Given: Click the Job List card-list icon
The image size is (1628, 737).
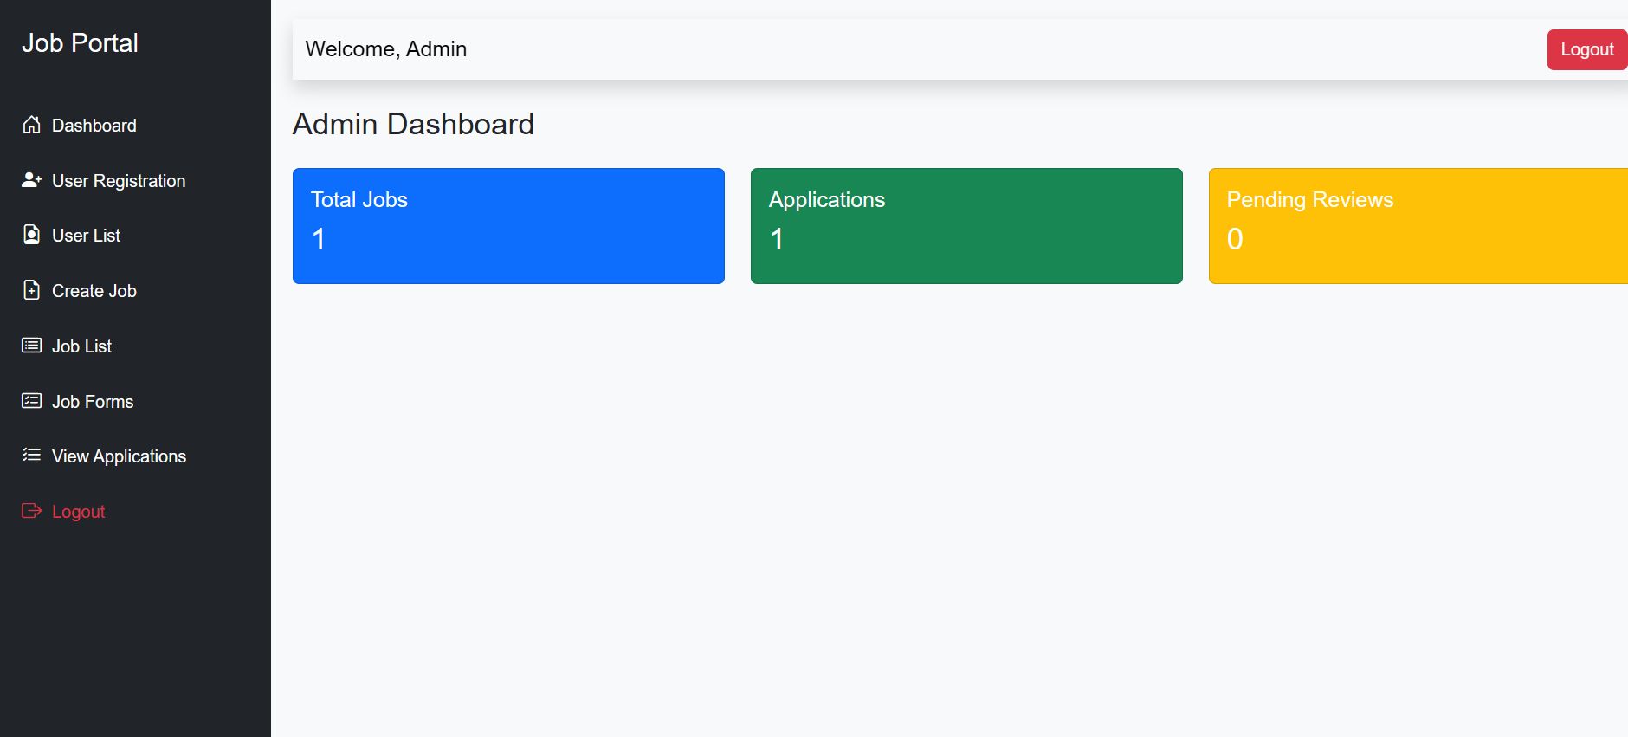Looking at the screenshot, I should click(31, 346).
